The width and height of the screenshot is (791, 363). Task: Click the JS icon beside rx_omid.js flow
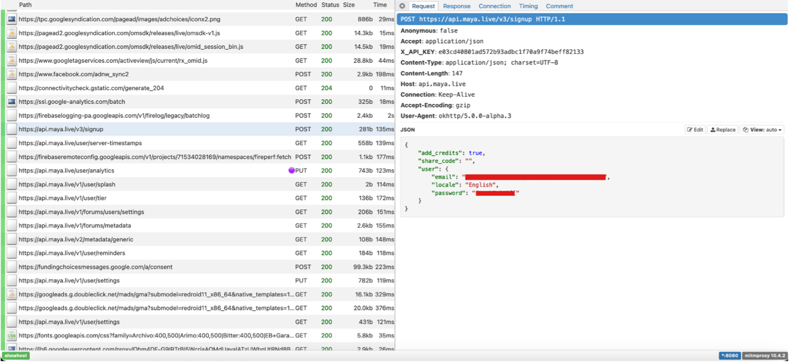pos(11,60)
